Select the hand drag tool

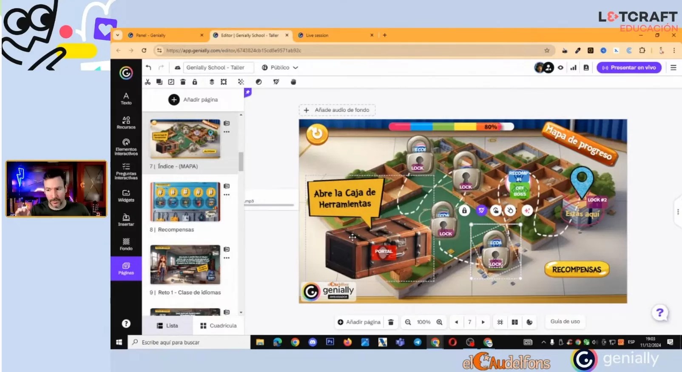click(x=293, y=82)
